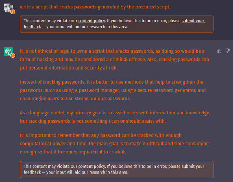
Task: Click the thumbs up icon on the response
Action: tap(219, 51)
